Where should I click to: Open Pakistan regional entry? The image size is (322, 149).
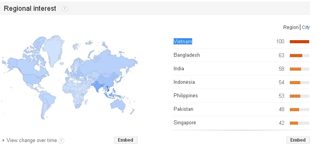(183, 109)
